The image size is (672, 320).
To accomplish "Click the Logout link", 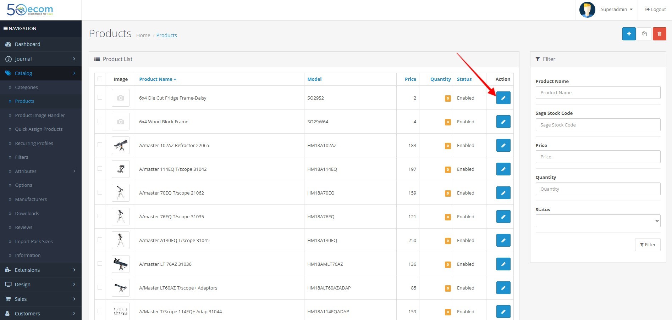I will [655, 10].
